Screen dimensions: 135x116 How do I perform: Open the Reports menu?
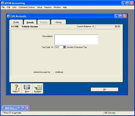[48, 7]
